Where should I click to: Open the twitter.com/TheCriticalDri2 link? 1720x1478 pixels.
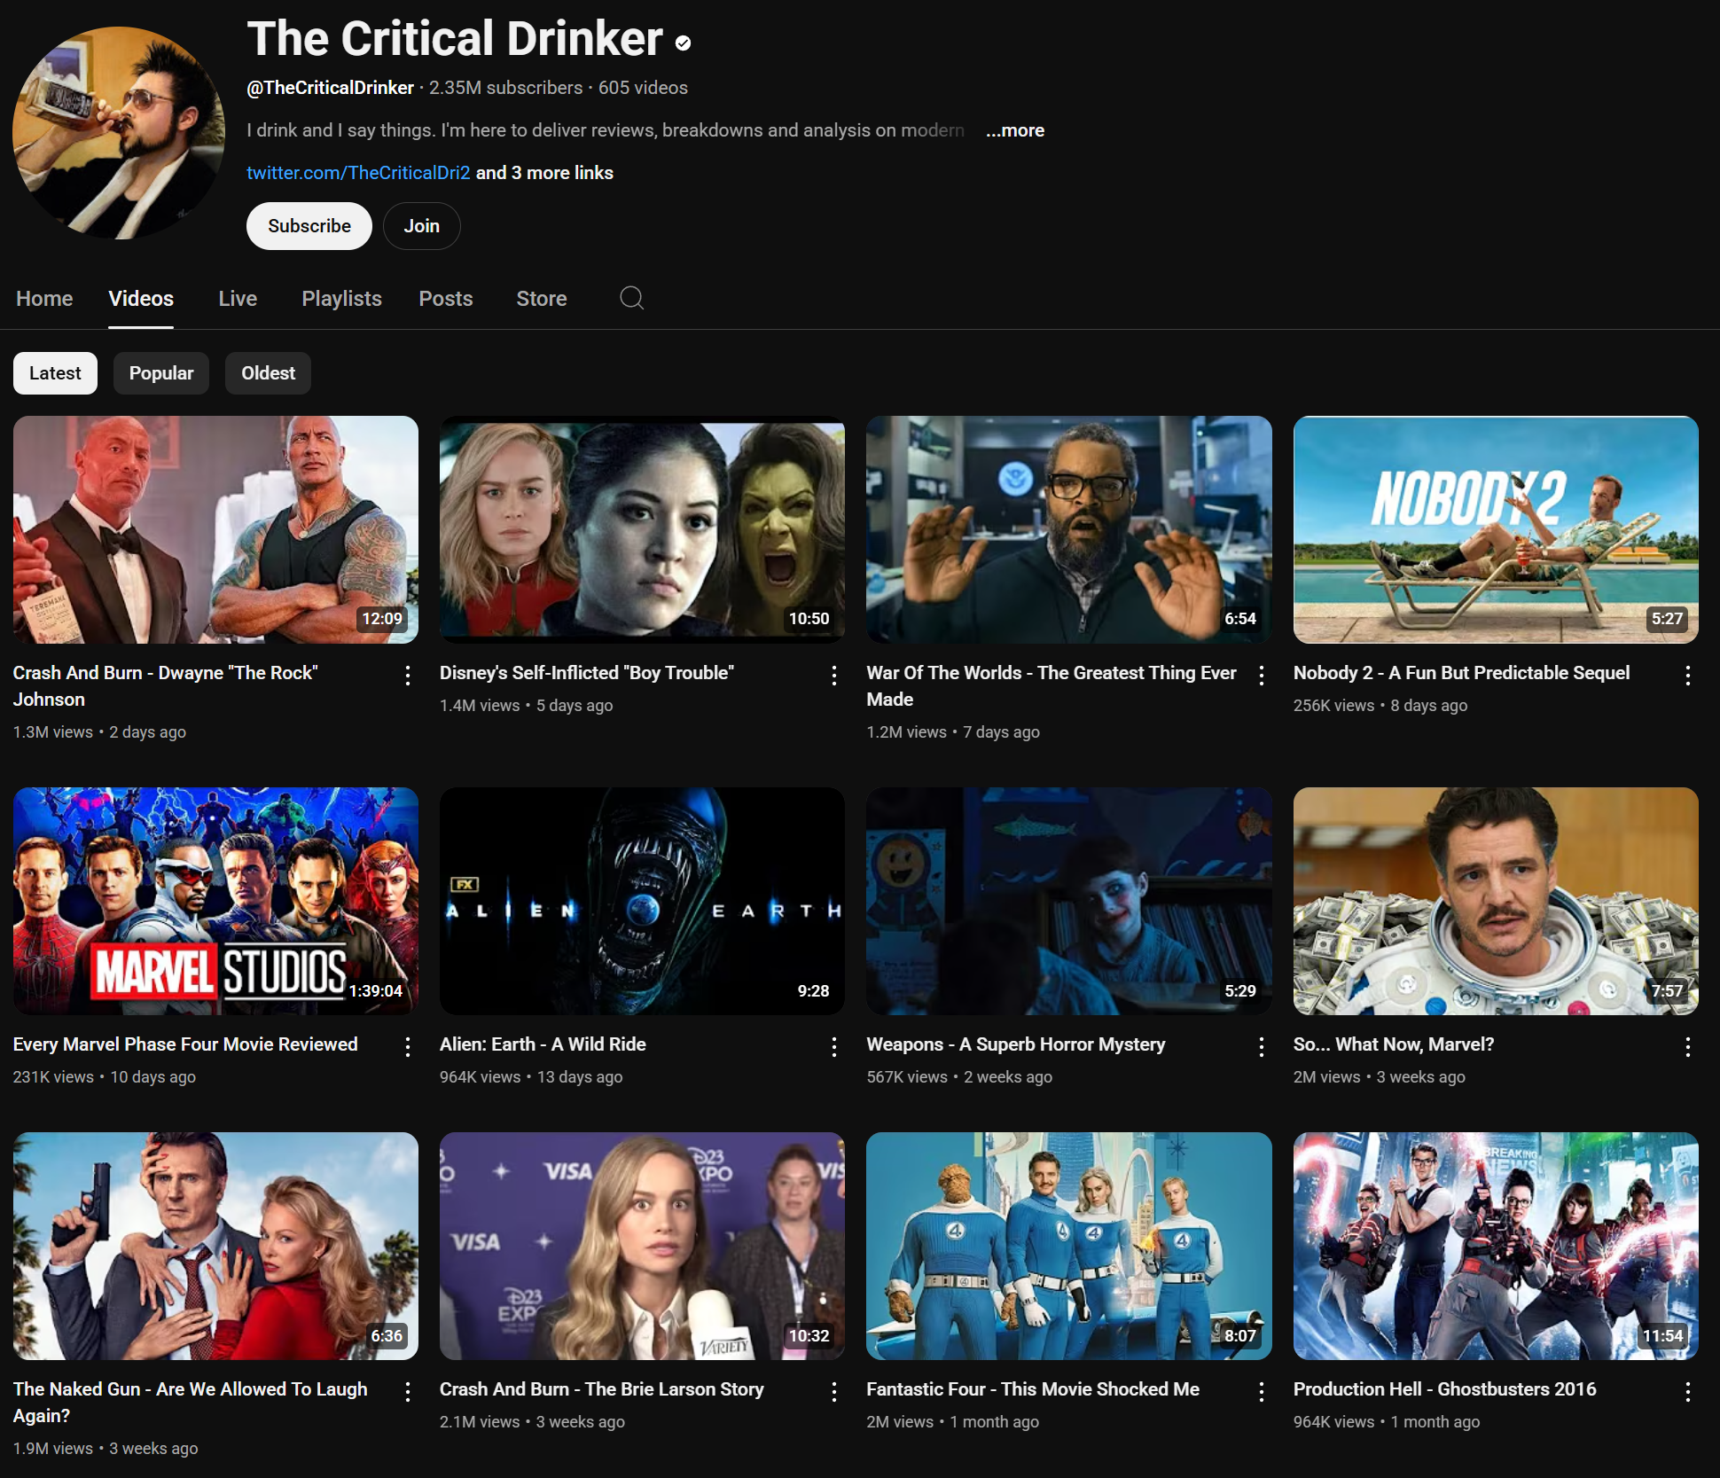(358, 173)
